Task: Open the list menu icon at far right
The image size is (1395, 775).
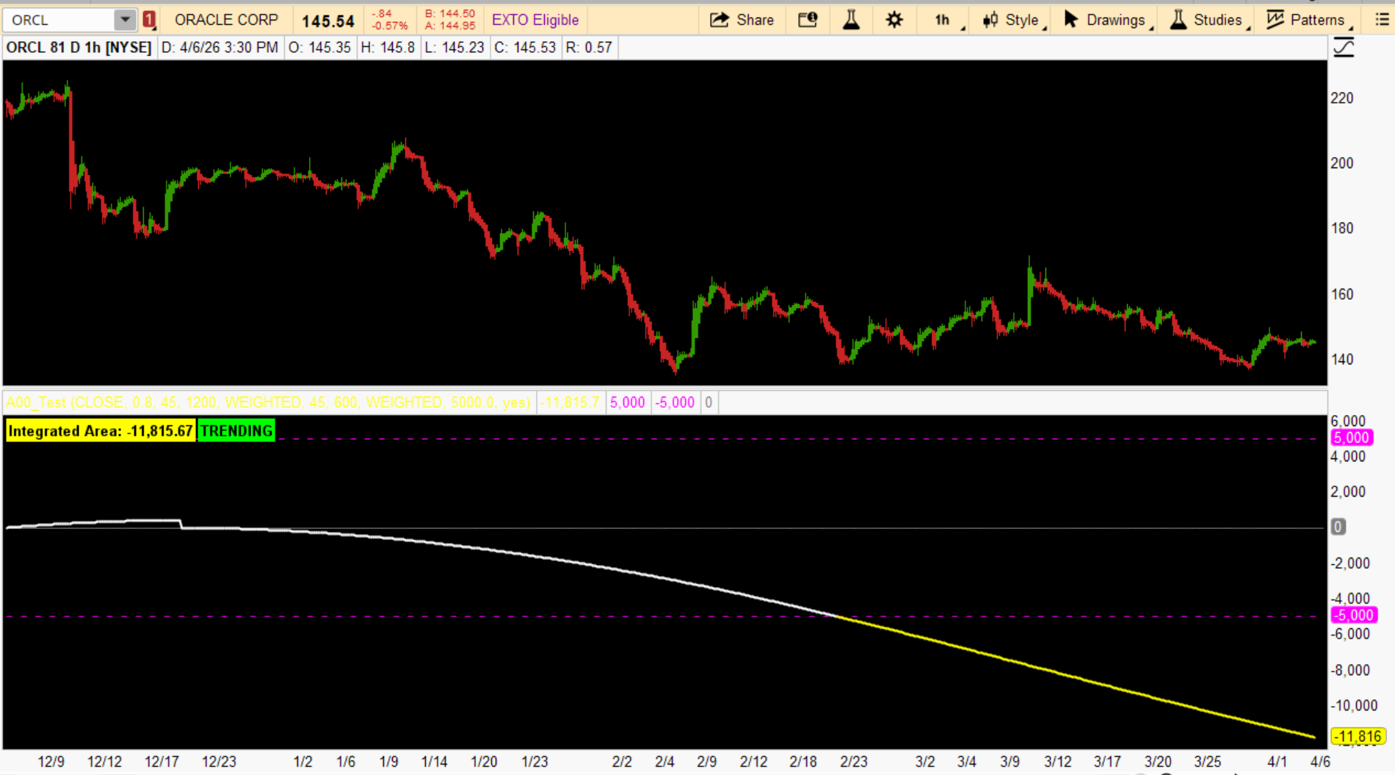Action: coord(1381,20)
